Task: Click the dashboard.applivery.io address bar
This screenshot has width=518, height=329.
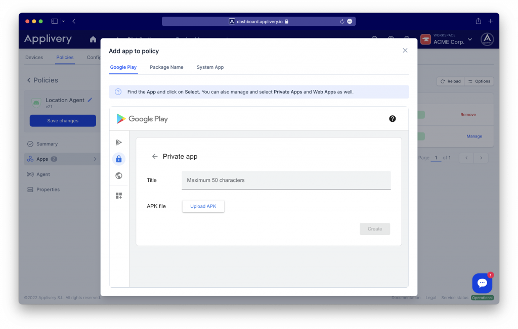Action: [258, 21]
